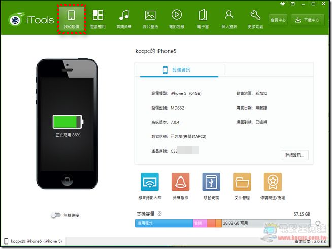Click the 新加坡 sales region value

pyautogui.click(x=261, y=93)
